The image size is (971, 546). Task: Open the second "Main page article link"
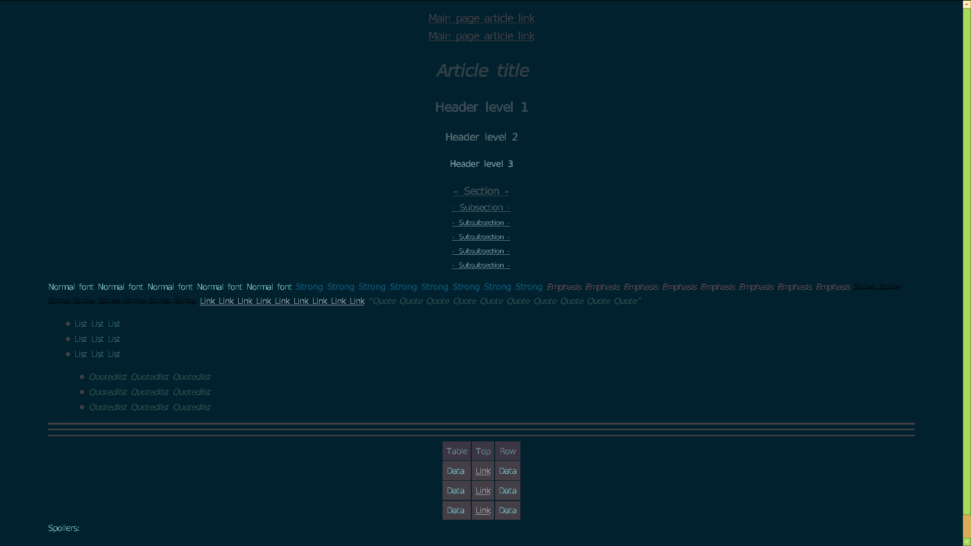(x=481, y=36)
